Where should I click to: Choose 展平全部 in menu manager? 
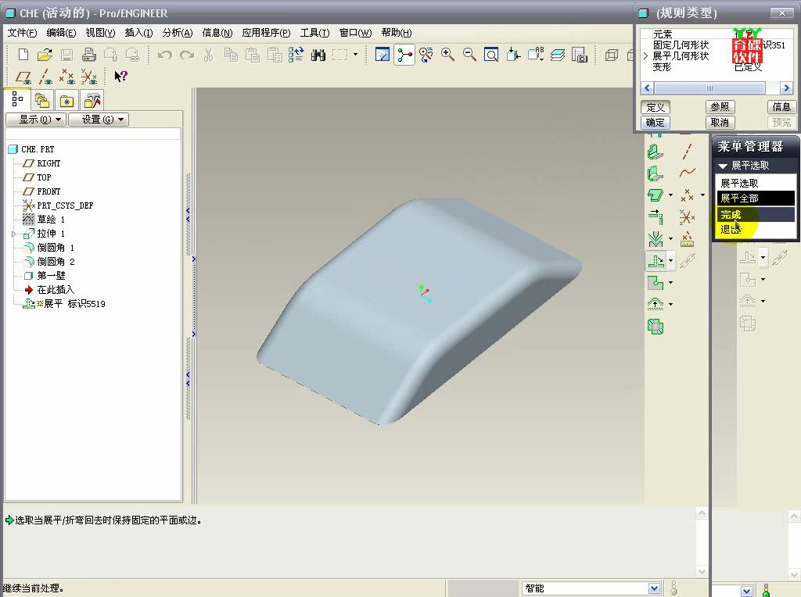coord(756,198)
